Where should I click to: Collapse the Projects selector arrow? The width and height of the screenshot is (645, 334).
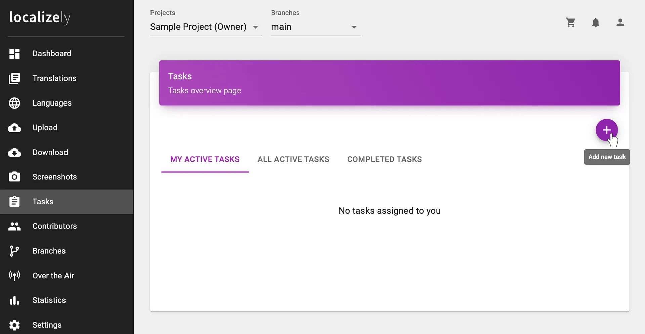(256, 27)
